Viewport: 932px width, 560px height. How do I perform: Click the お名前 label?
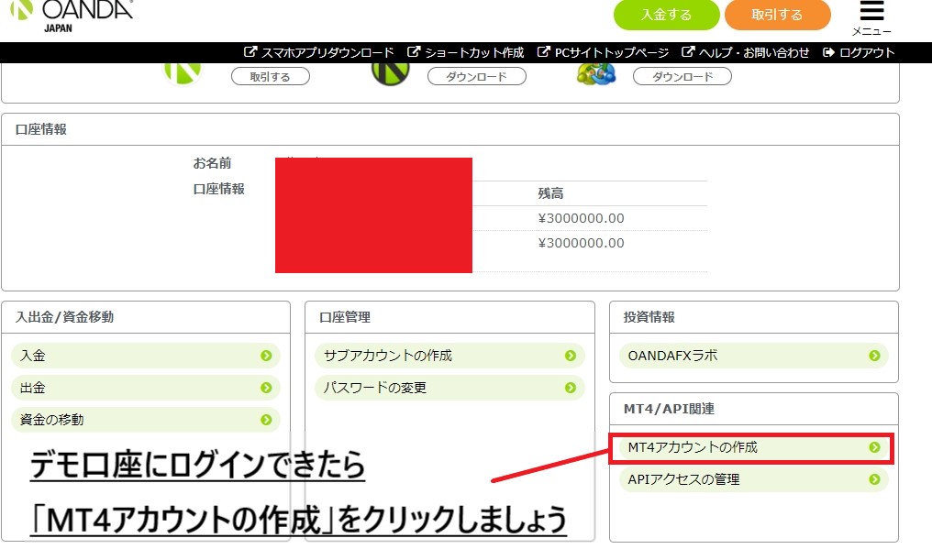pos(212,163)
